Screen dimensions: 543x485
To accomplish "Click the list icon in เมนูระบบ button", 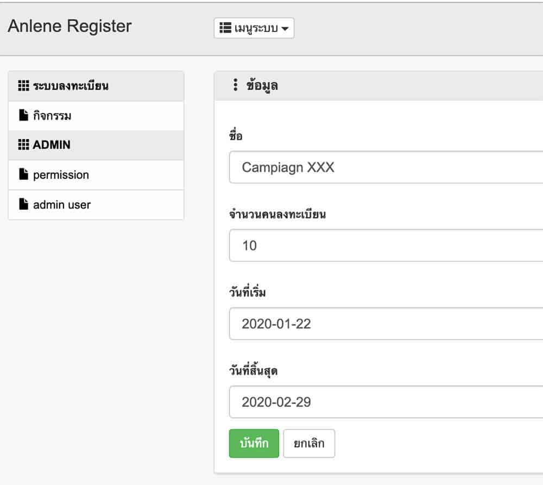I will click(x=225, y=28).
